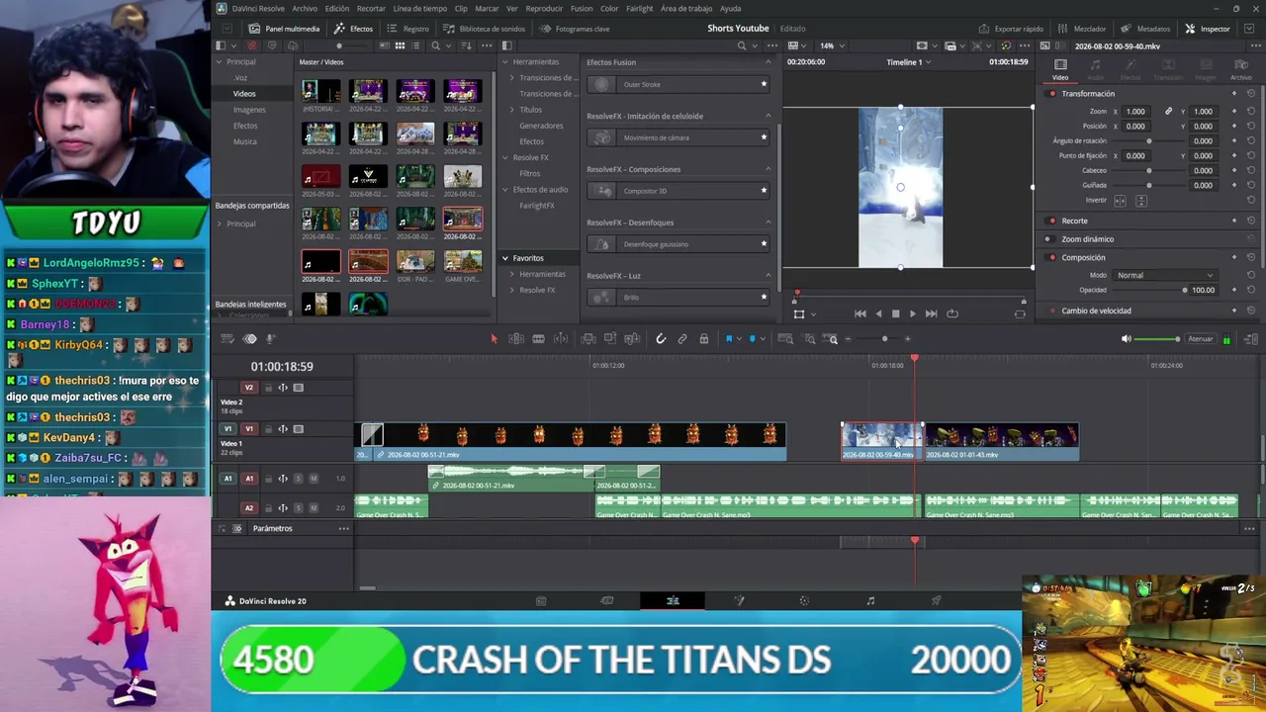
Task: Open the Biblioteca de sonidos panel
Action: [484, 29]
